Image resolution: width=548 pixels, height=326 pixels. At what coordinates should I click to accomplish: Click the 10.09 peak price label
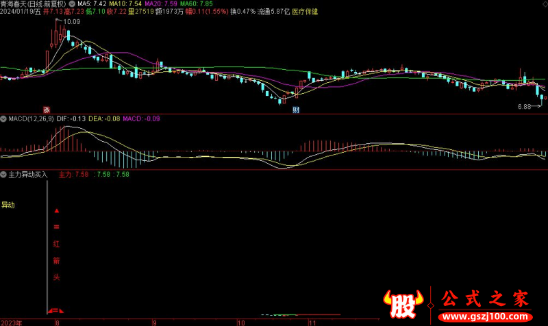[x=72, y=22]
